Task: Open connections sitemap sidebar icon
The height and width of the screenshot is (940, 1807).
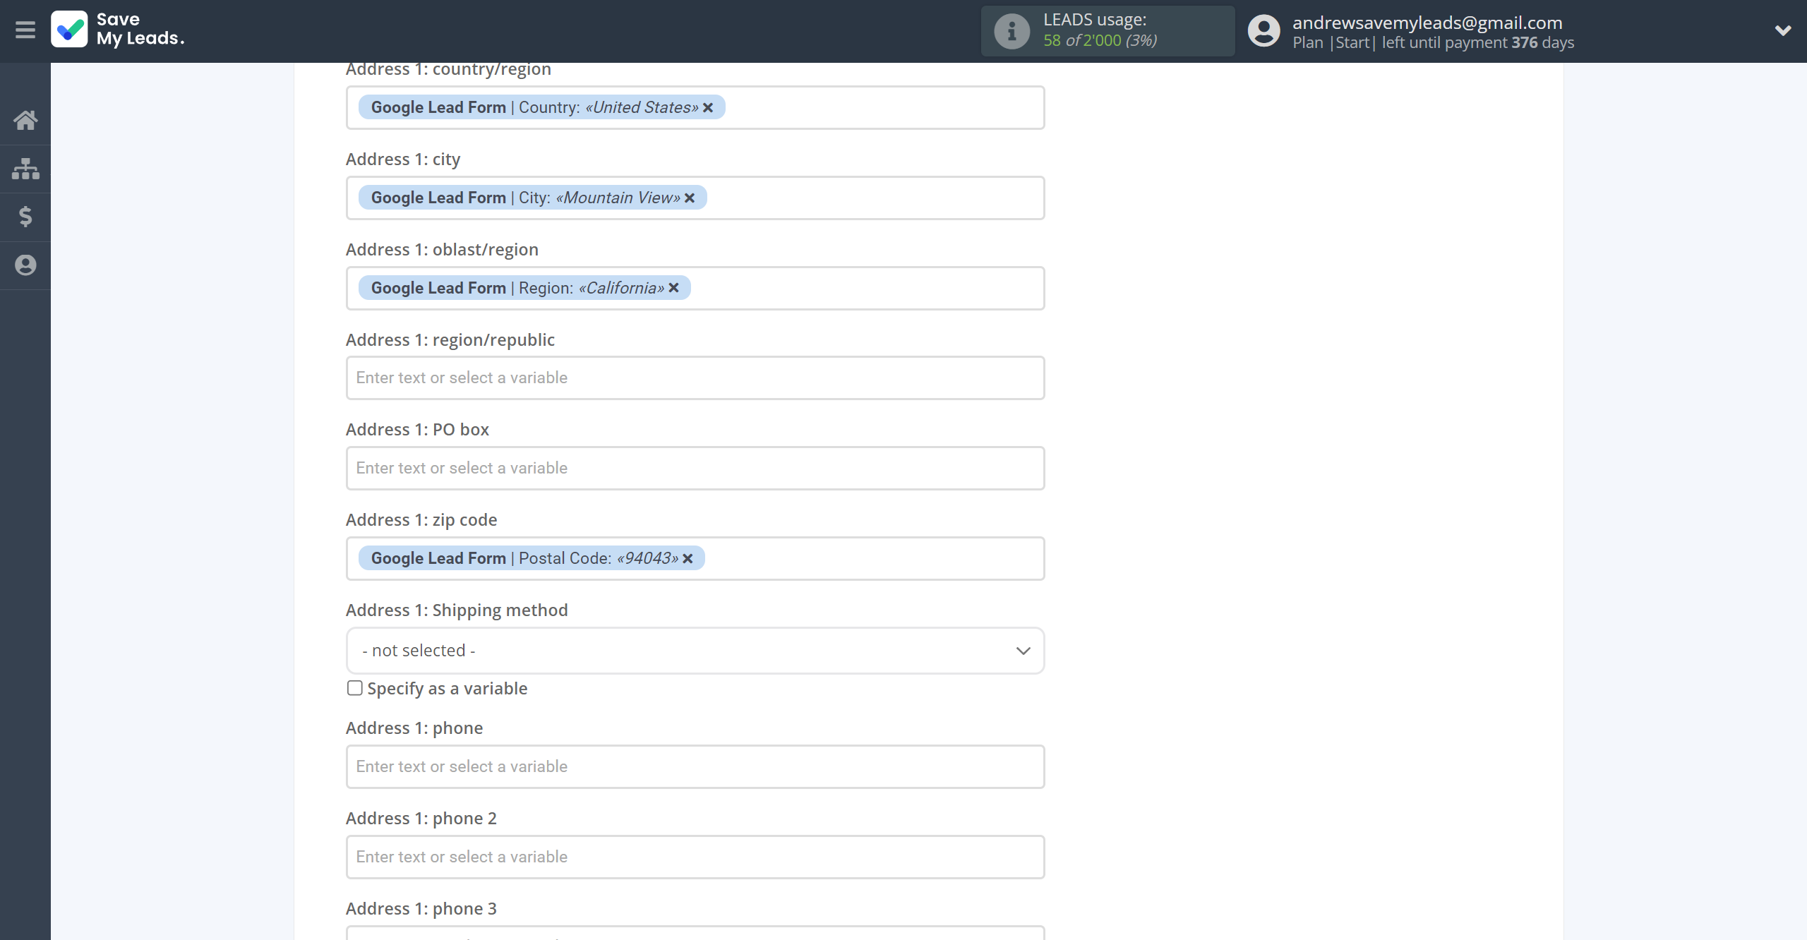Action: (25, 169)
